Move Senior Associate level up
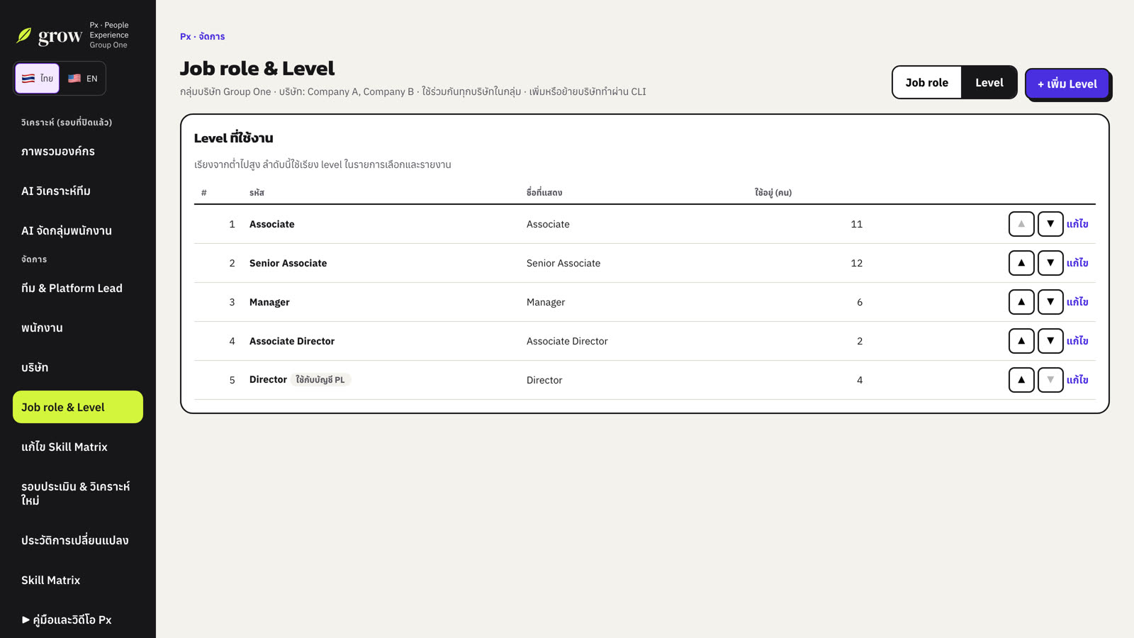The image size is (1134, 638). coord(1021,263)
